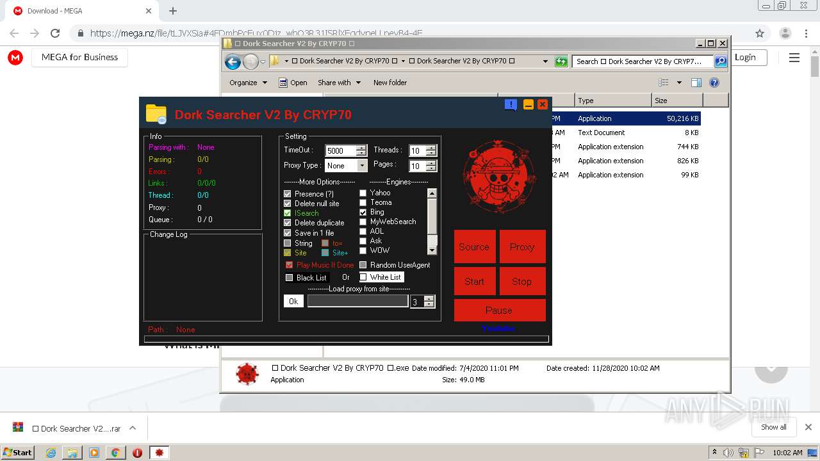Click the folder icon in the Dork Searcher title
This screenshot has height=461, width=820.
(x=156, y=114)
